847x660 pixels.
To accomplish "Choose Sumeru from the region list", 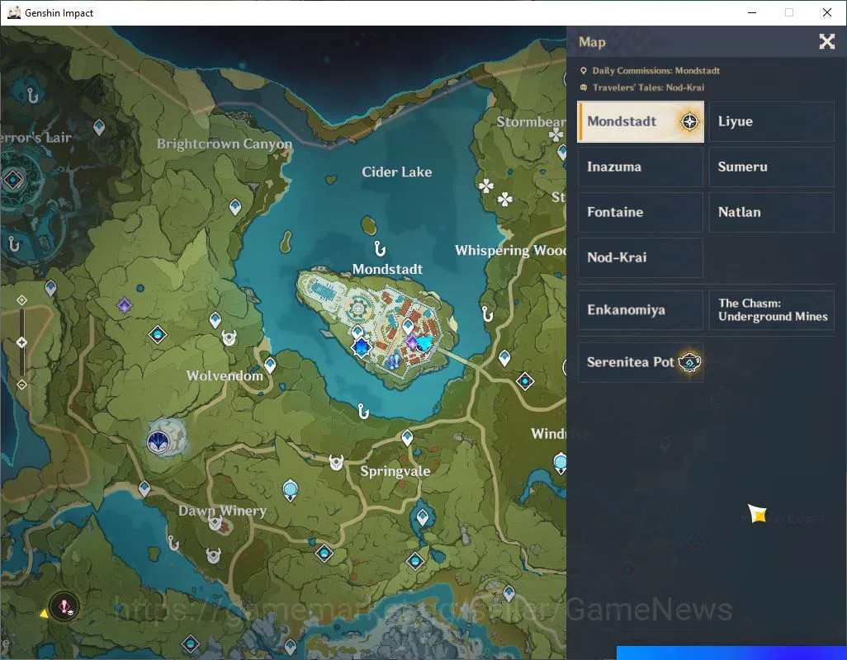I will pyautogui.click(x=771, y=167).
